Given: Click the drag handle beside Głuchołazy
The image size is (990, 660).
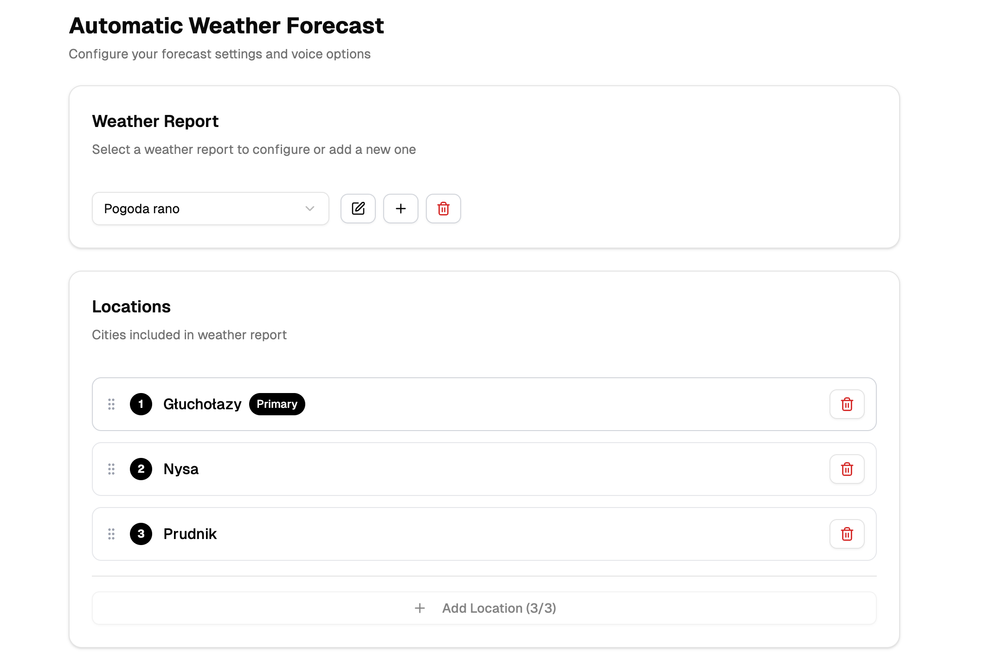Looking at the screenshot, I should pyautogui.click(x=111, y=404).
